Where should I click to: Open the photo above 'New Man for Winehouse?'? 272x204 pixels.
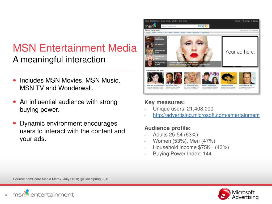tap(155, 78)
